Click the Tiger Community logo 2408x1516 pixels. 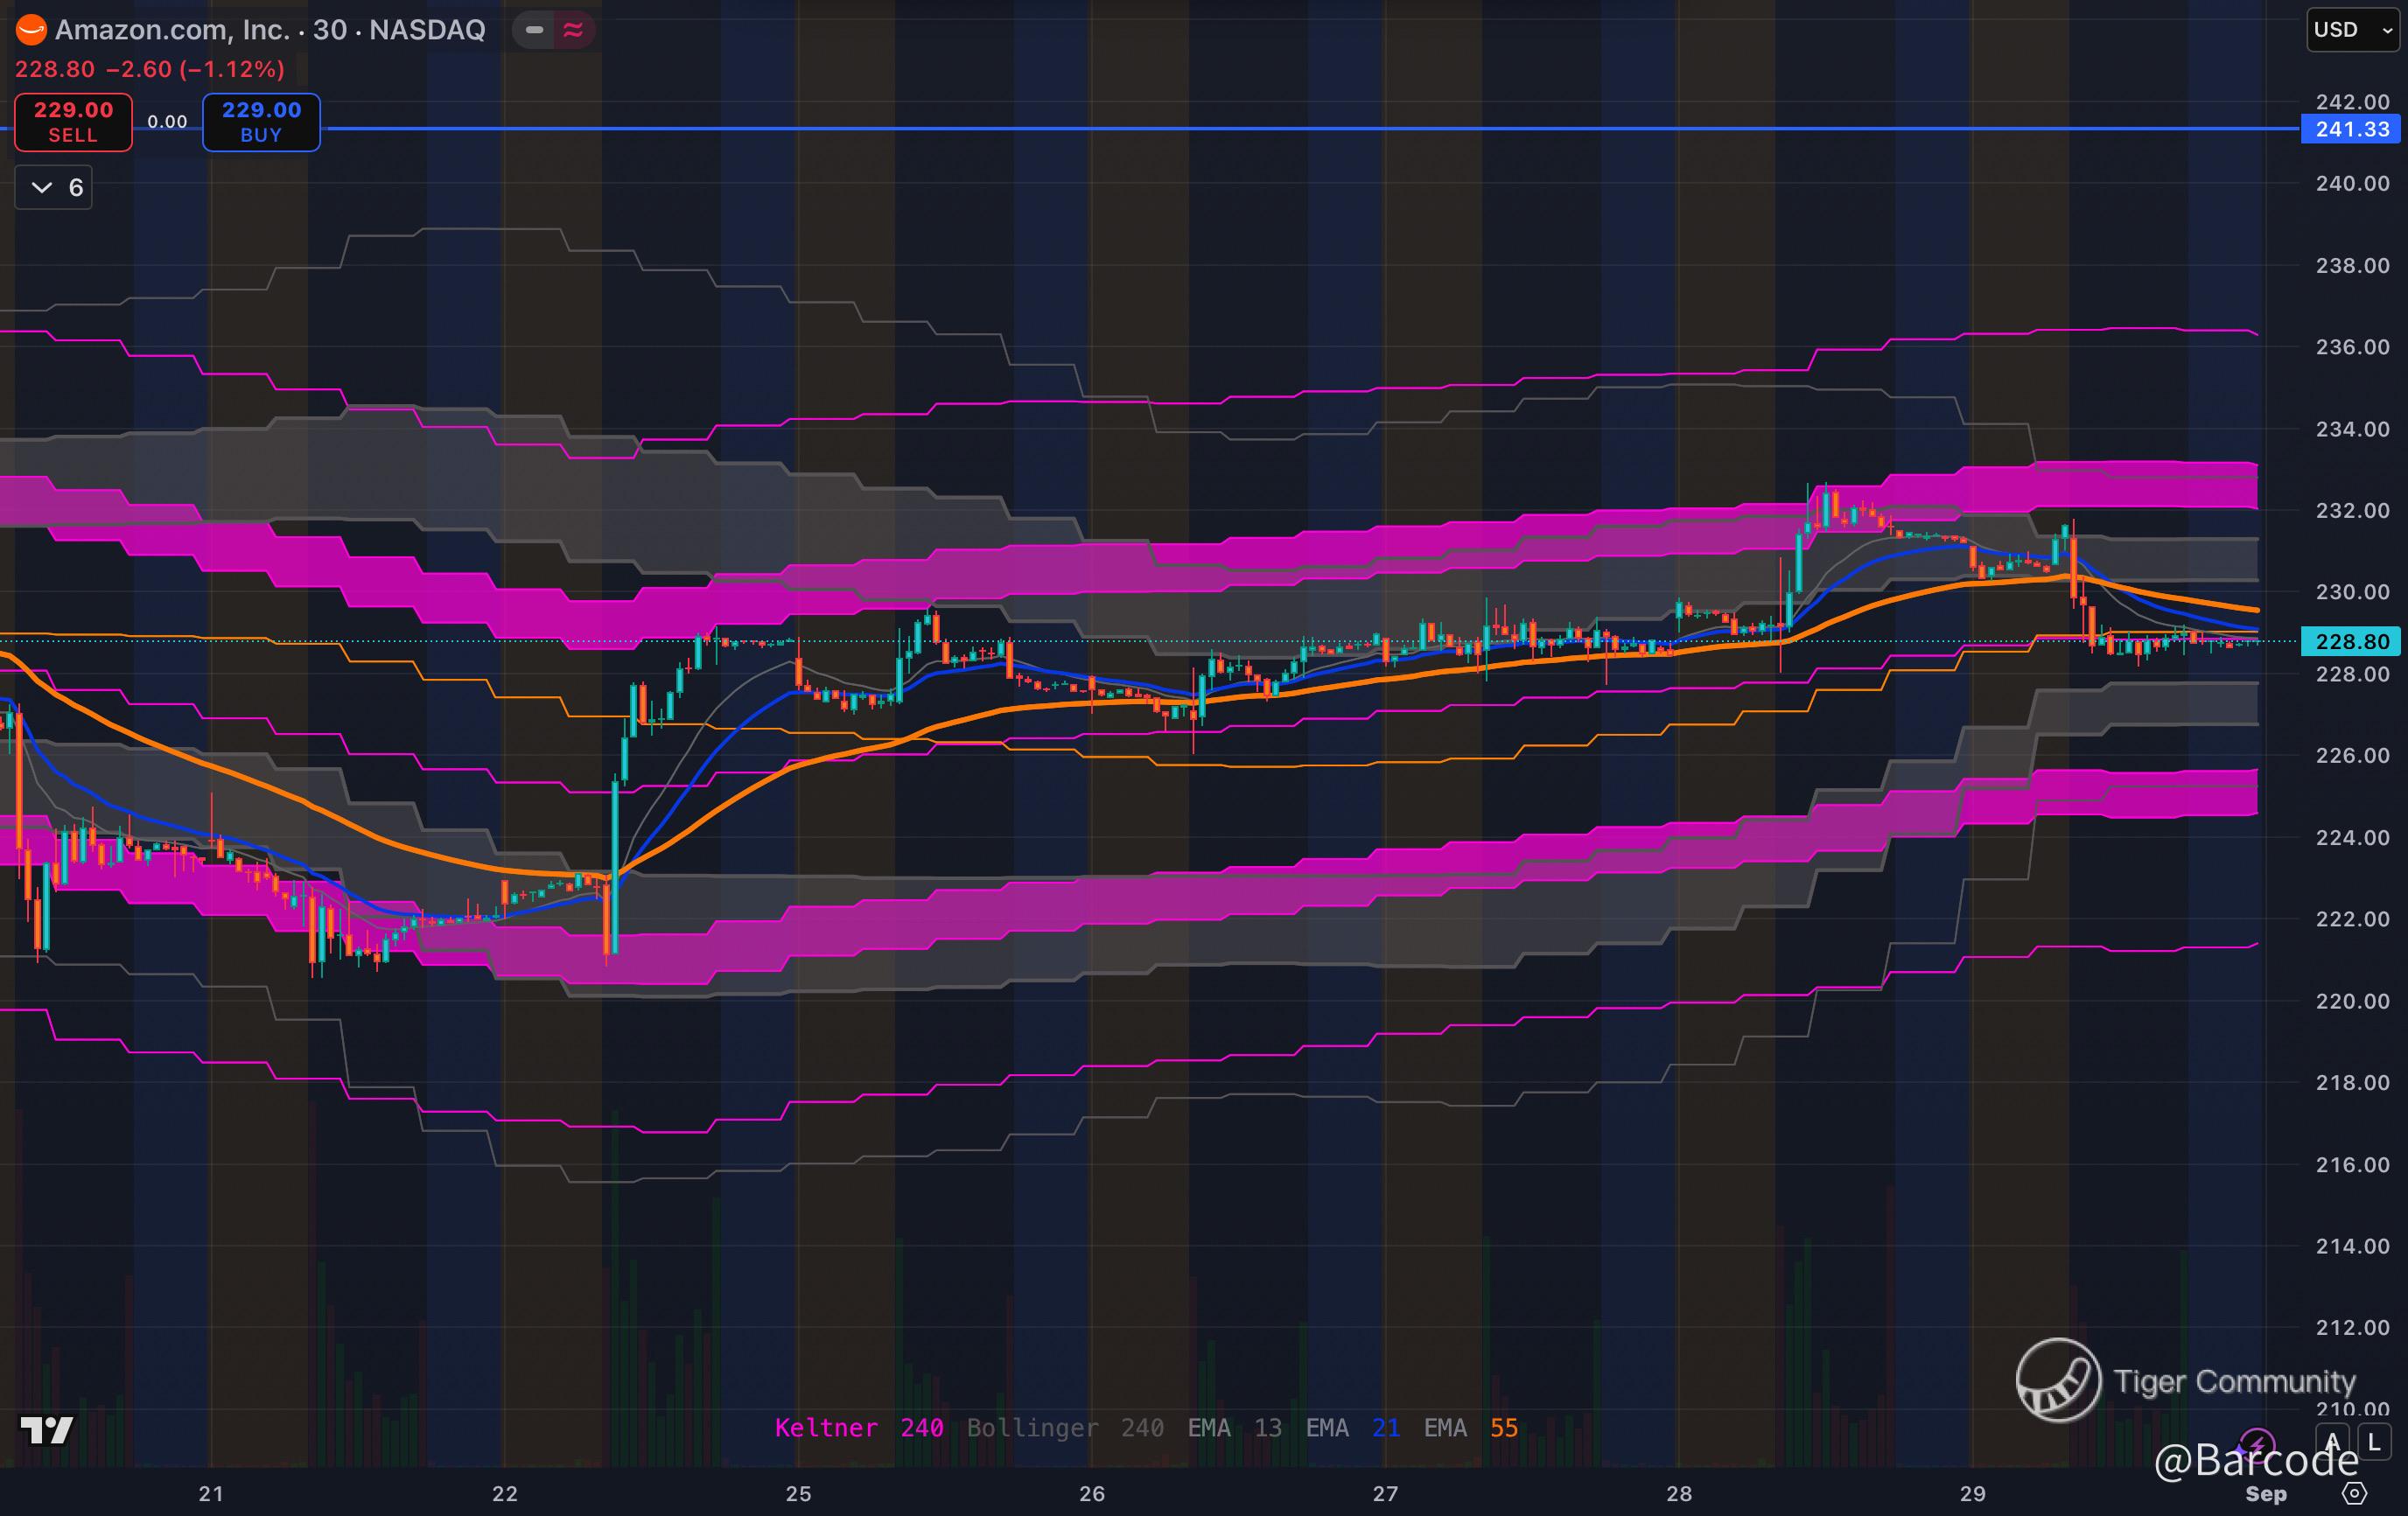click(x=2058, y=1380)
